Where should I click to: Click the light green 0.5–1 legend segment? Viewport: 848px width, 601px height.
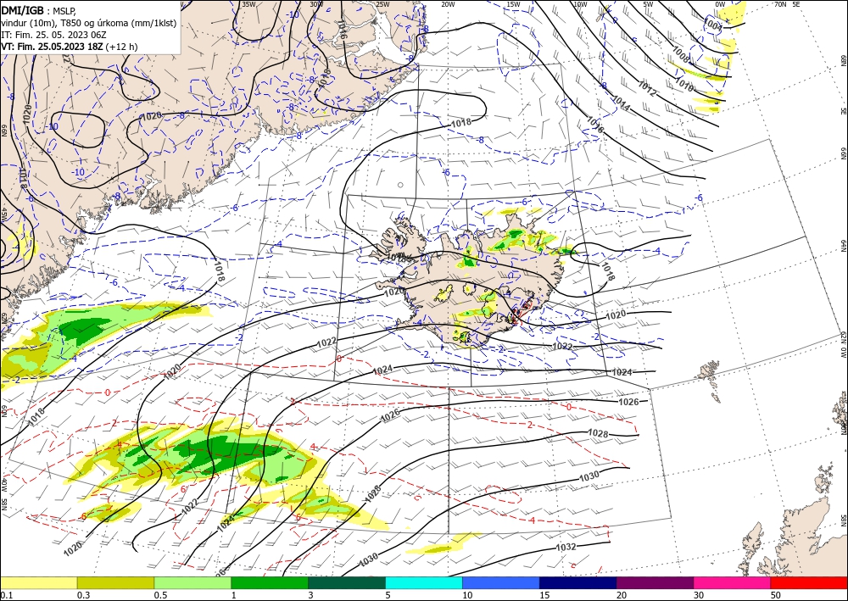coord(192,582)
